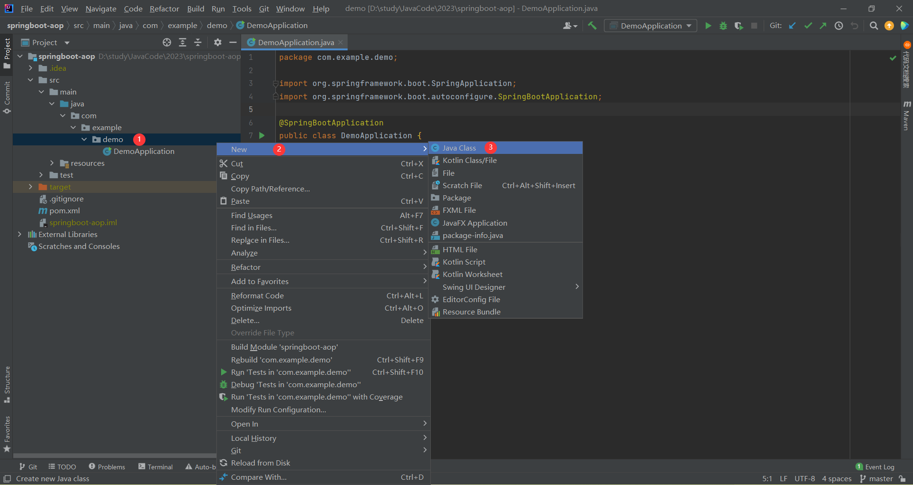This screenshot has height=485, width=913.
Task: Click the UTF-8 encoding status item
Action: tap(805, 478)
